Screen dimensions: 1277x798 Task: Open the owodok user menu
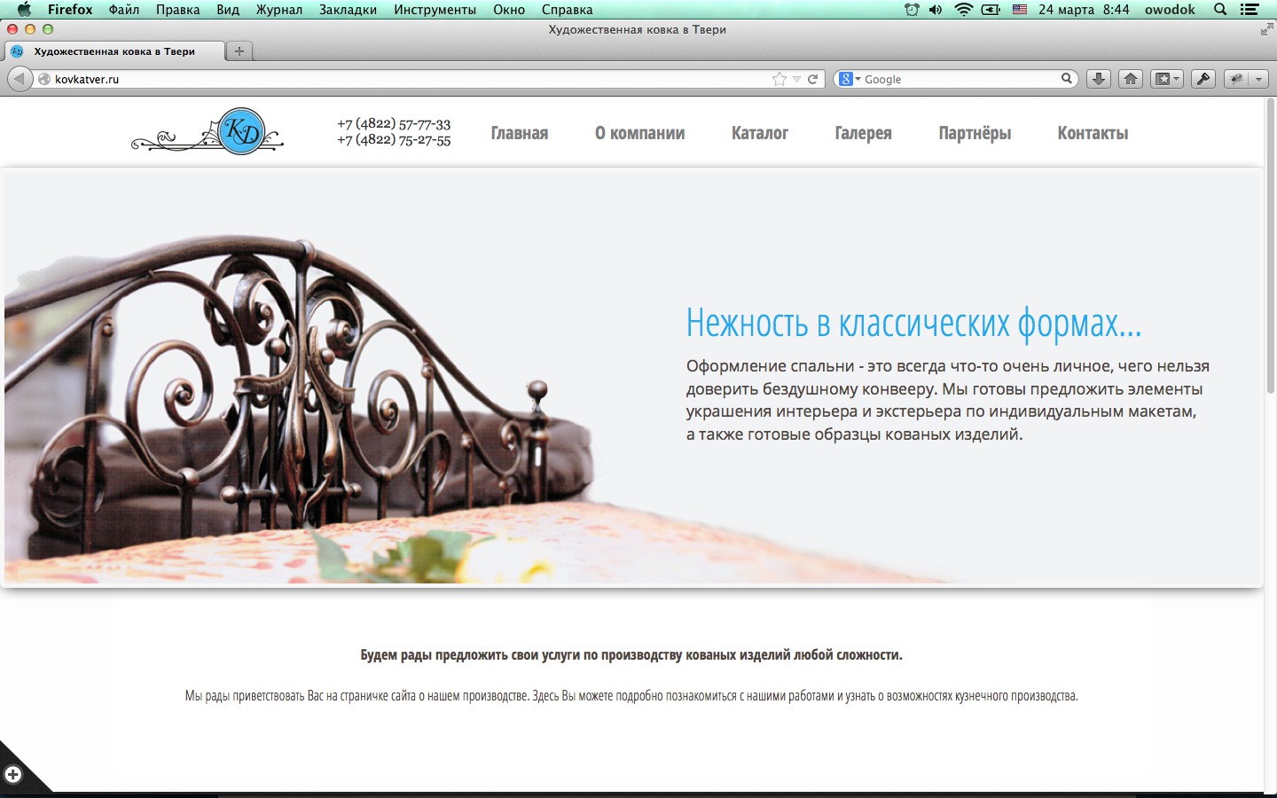coord(1170,10)
